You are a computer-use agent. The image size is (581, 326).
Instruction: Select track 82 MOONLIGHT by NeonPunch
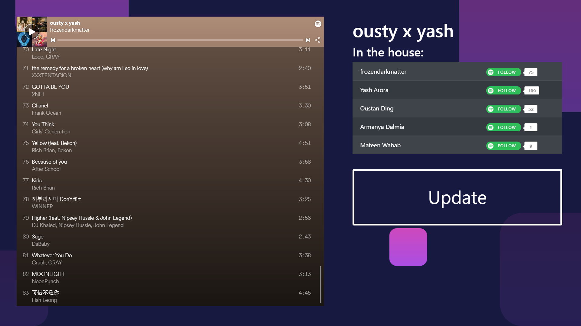48,274
